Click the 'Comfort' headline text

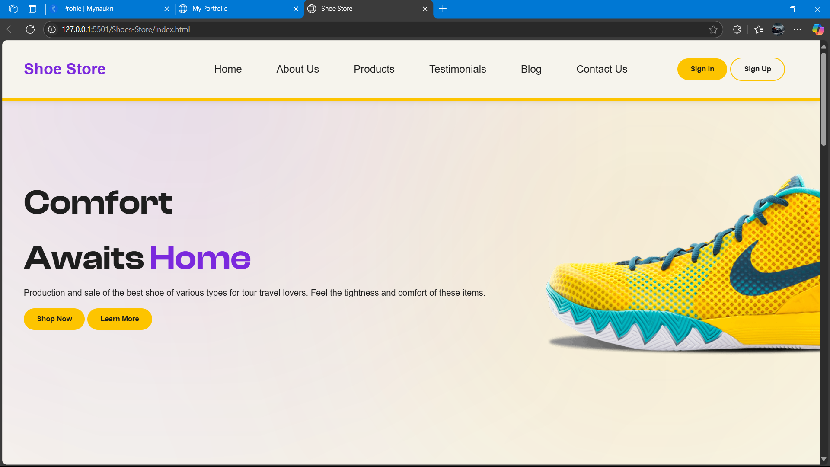[x=98, y=202]
